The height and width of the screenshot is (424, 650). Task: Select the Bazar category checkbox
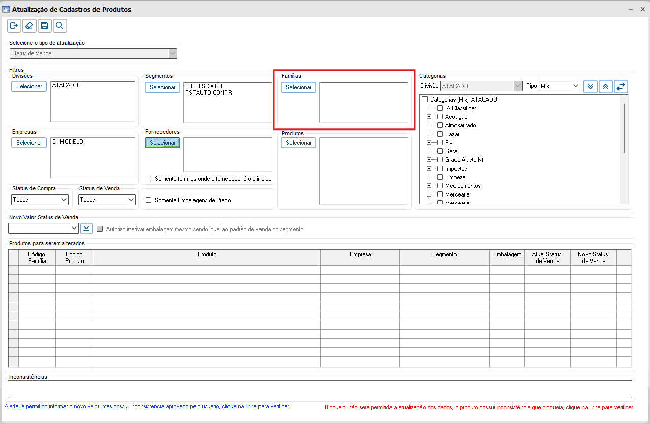[x=440, y=134]
